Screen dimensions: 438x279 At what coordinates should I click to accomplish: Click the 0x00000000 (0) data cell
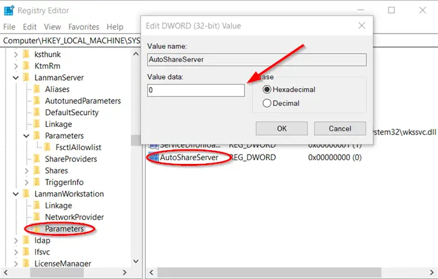(x=335, y=158)
